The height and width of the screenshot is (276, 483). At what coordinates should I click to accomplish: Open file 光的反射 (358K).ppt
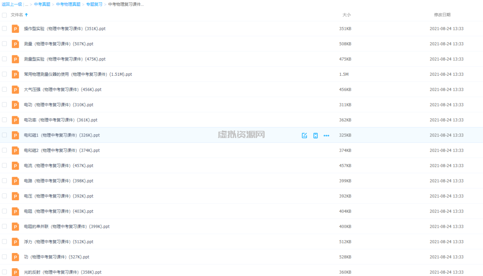pos(63,272)
